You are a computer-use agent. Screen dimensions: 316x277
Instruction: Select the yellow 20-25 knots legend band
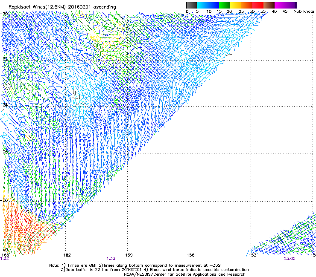point(236,5)
